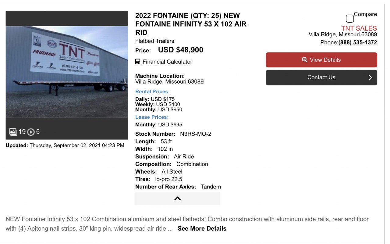Click the magnifier icon in View Details
The height and width of the screenshot is (244, 390).
pos(304,60)
